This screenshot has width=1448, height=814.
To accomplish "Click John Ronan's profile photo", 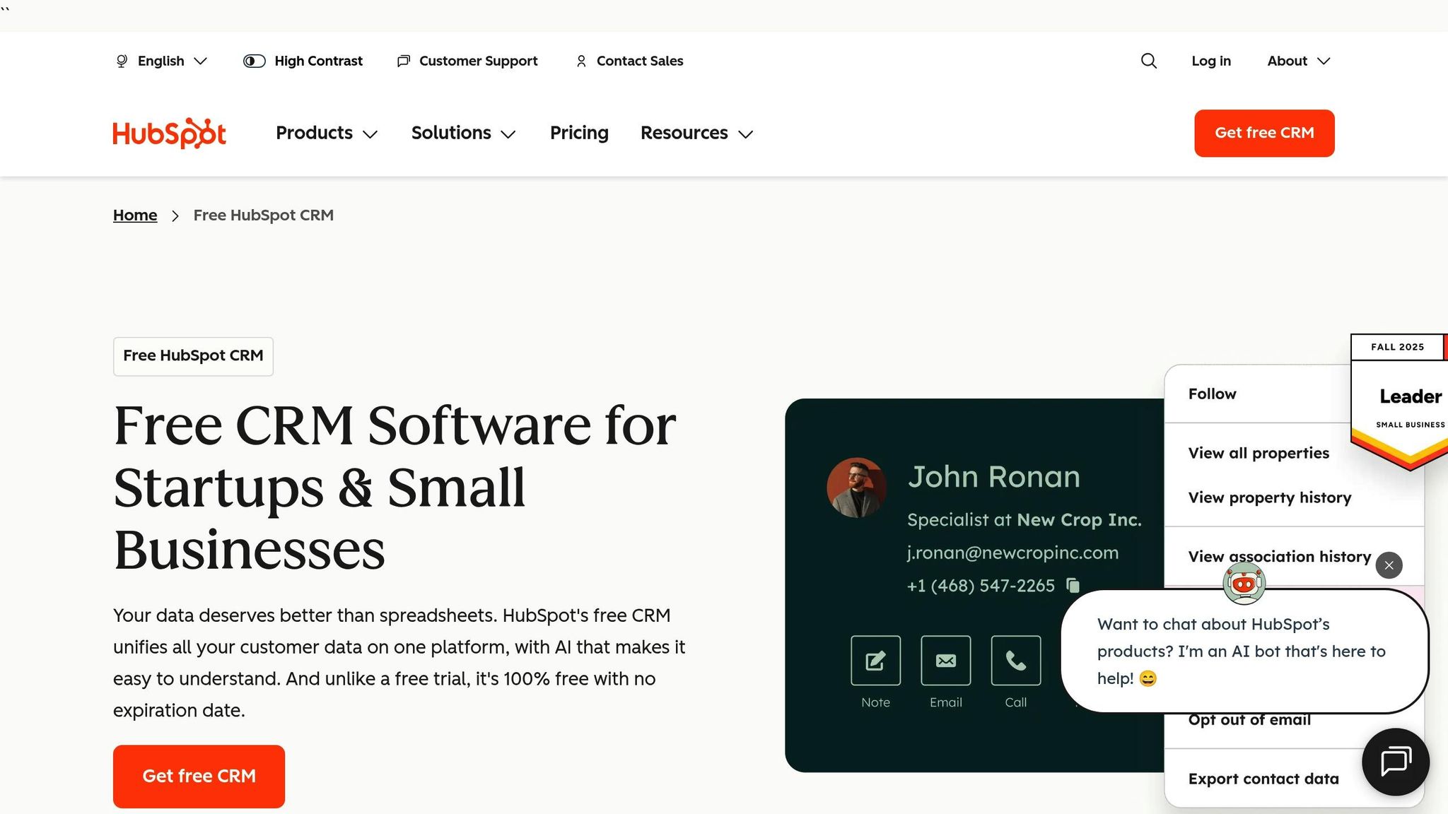I will click(856, 487).
